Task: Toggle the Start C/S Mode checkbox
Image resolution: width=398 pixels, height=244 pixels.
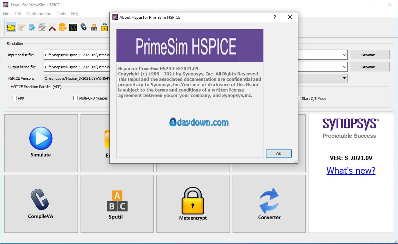Action: point(299,98)
